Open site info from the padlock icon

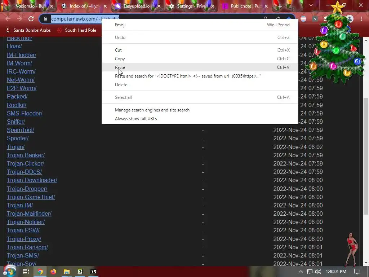click(x=45, y=19)
